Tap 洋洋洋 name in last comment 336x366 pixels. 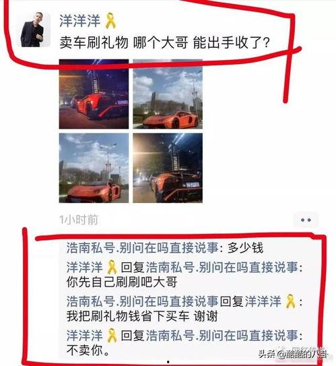[84, 336]
